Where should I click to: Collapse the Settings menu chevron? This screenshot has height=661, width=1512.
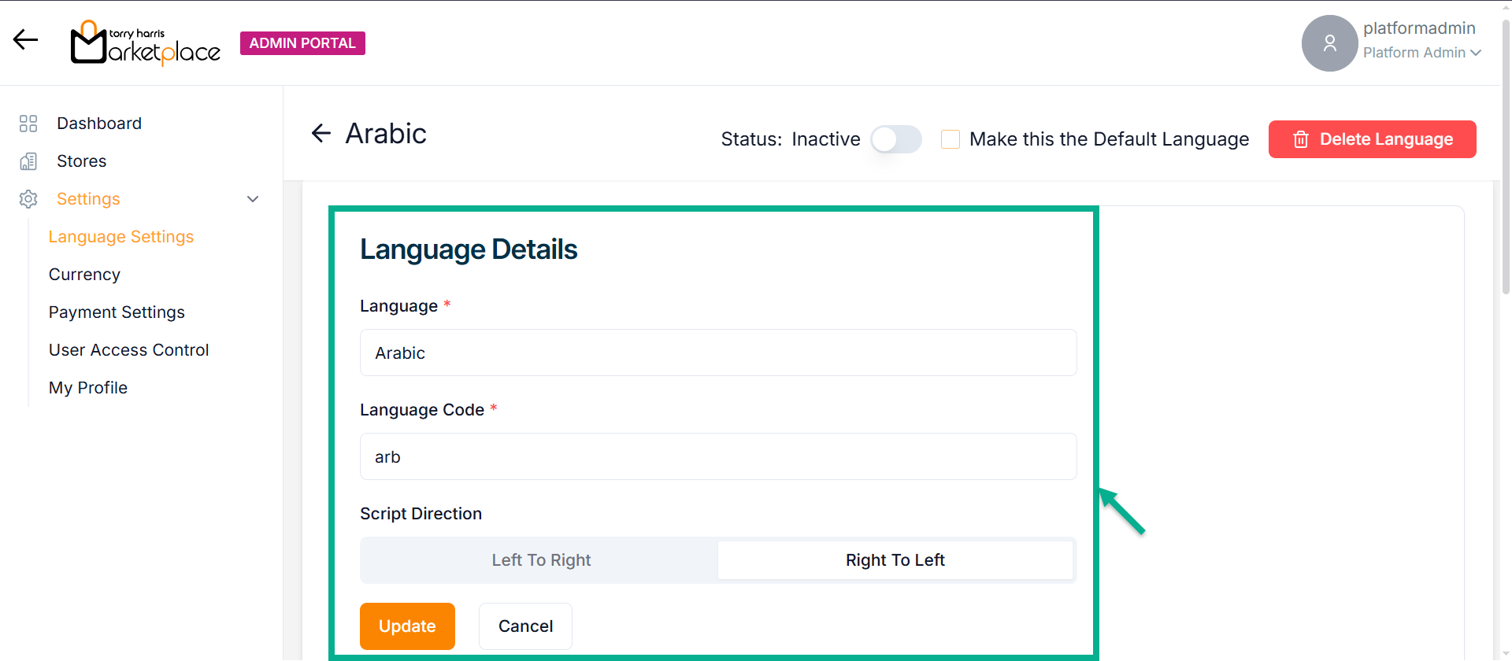253,199
